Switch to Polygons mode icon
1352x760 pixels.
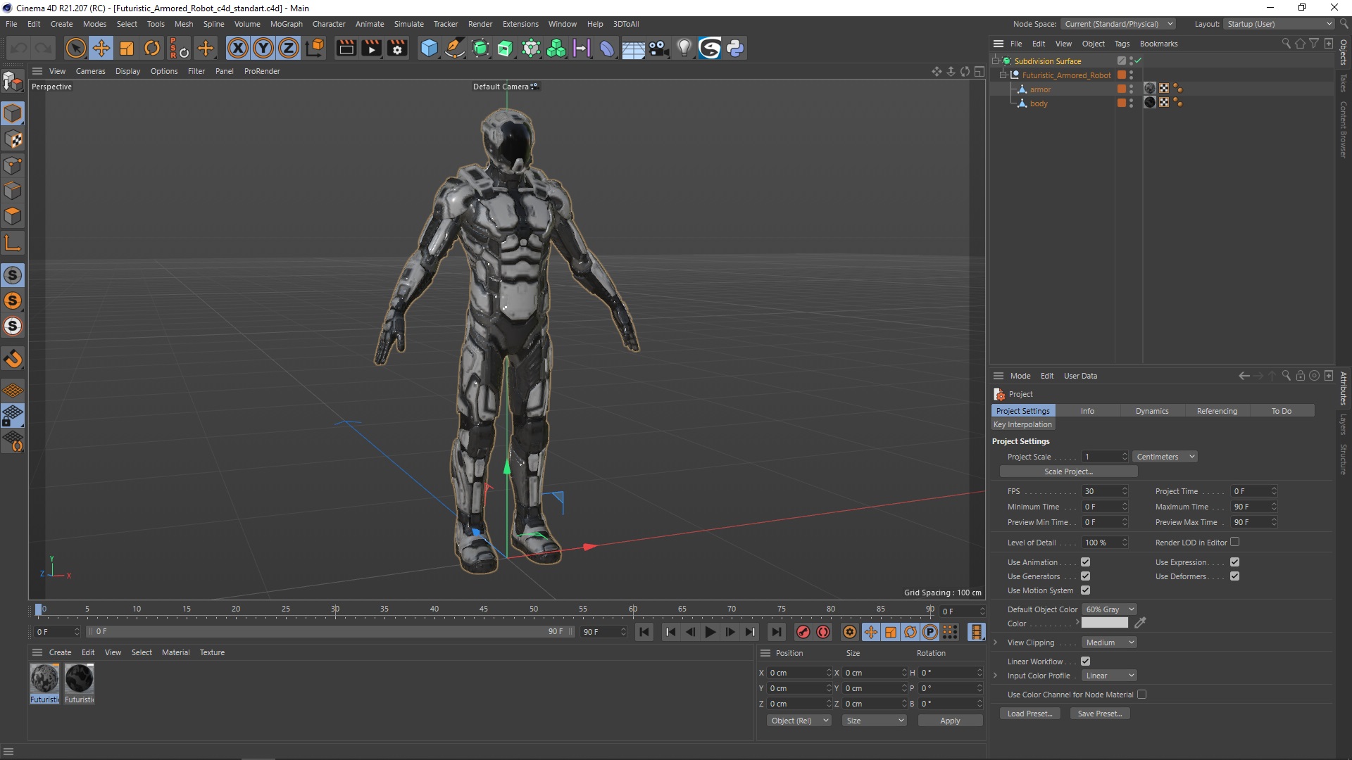[x=13, y=216]
